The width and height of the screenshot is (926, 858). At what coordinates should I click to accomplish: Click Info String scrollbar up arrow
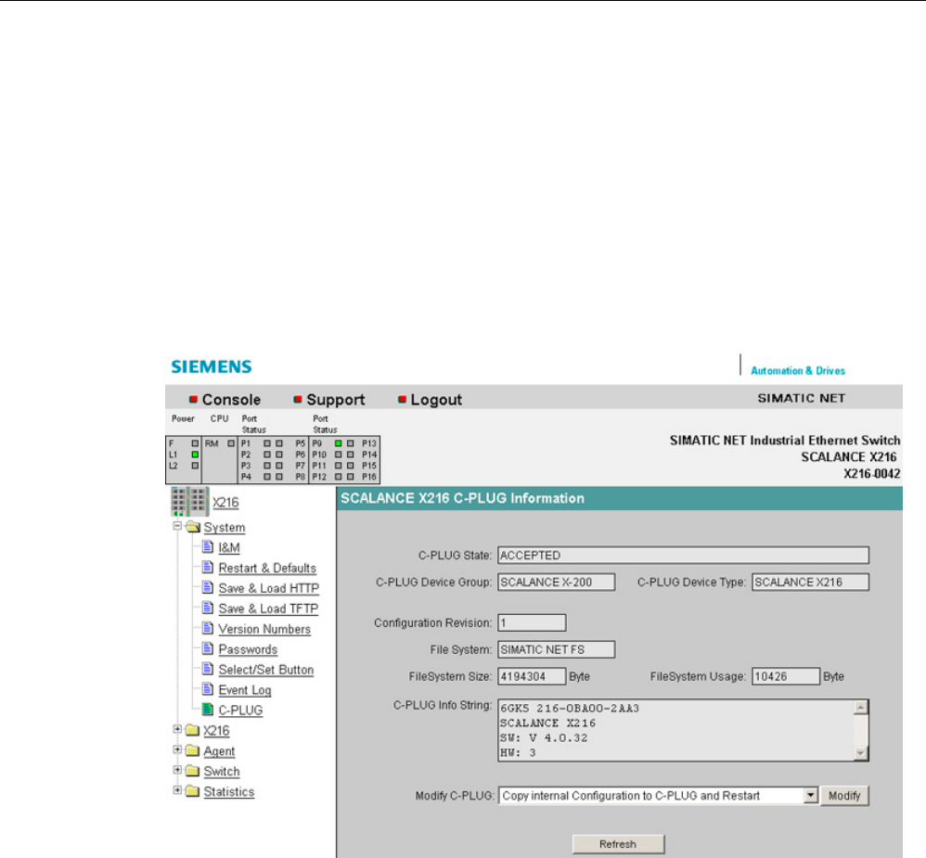point(861,707)
